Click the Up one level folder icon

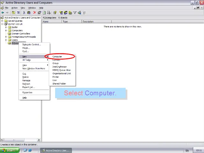pos(13,13)
